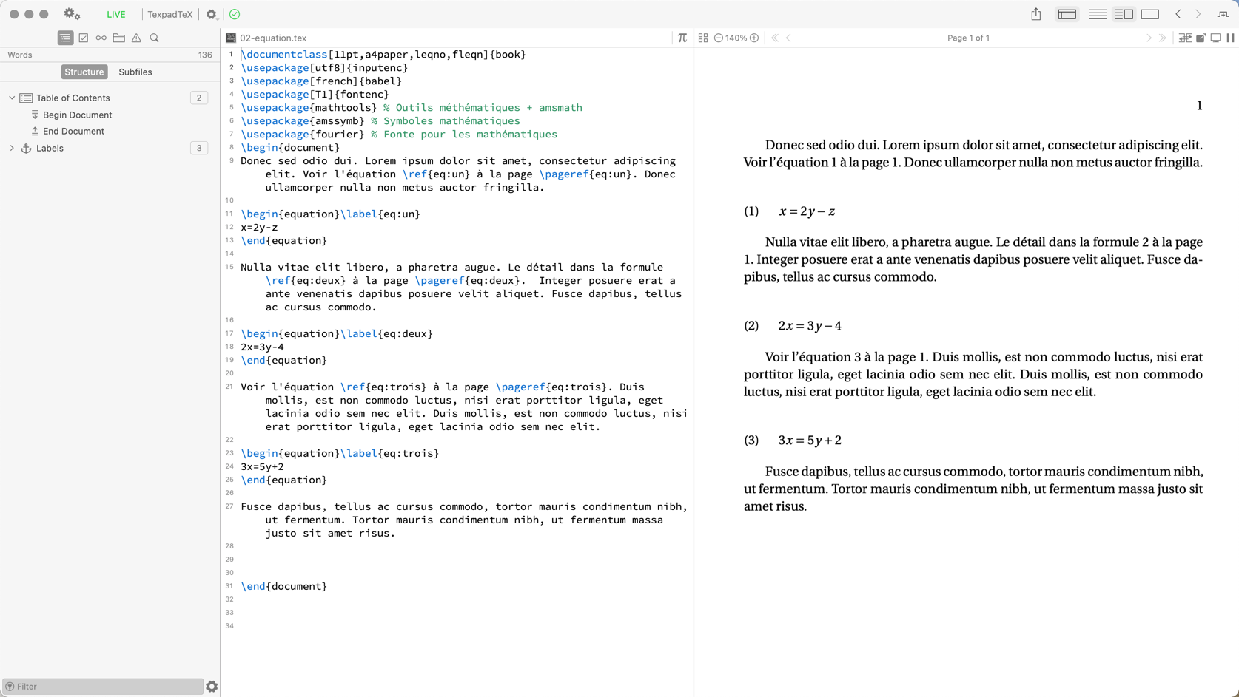
Task: Toggle the sidebar panel layout button
Action: tap(1067, 14)
